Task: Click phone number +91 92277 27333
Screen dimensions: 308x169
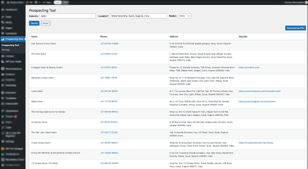Action: pos(109,132)
